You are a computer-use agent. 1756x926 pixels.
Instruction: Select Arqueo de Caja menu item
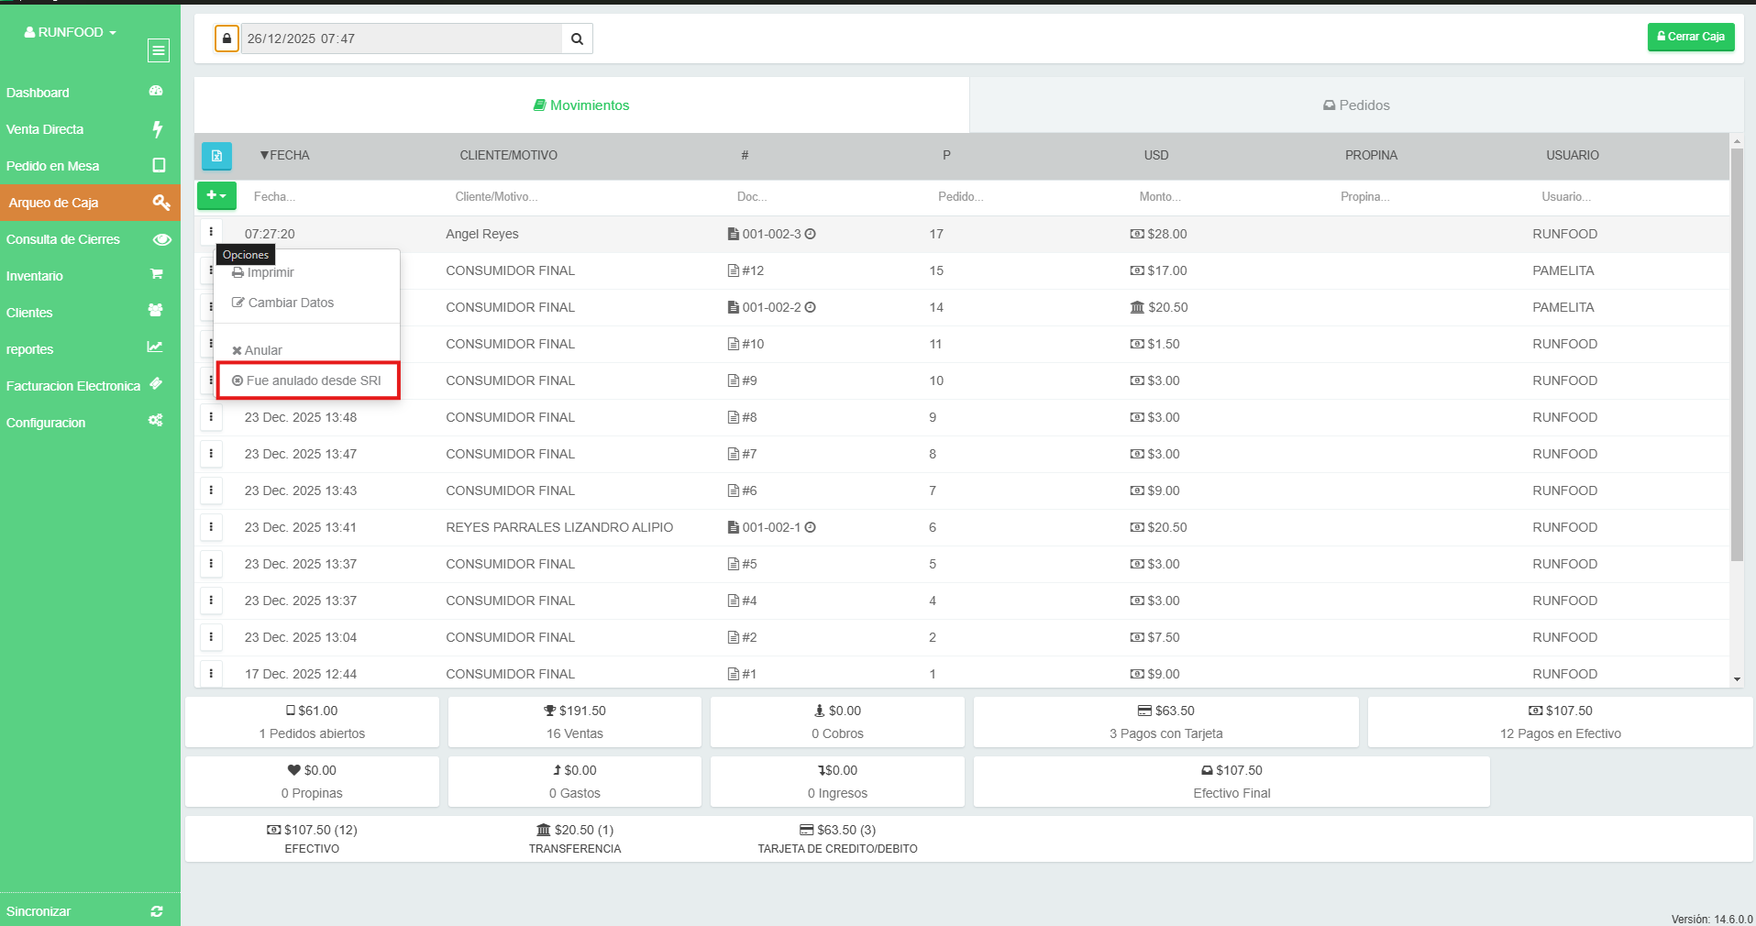[90, 203]
